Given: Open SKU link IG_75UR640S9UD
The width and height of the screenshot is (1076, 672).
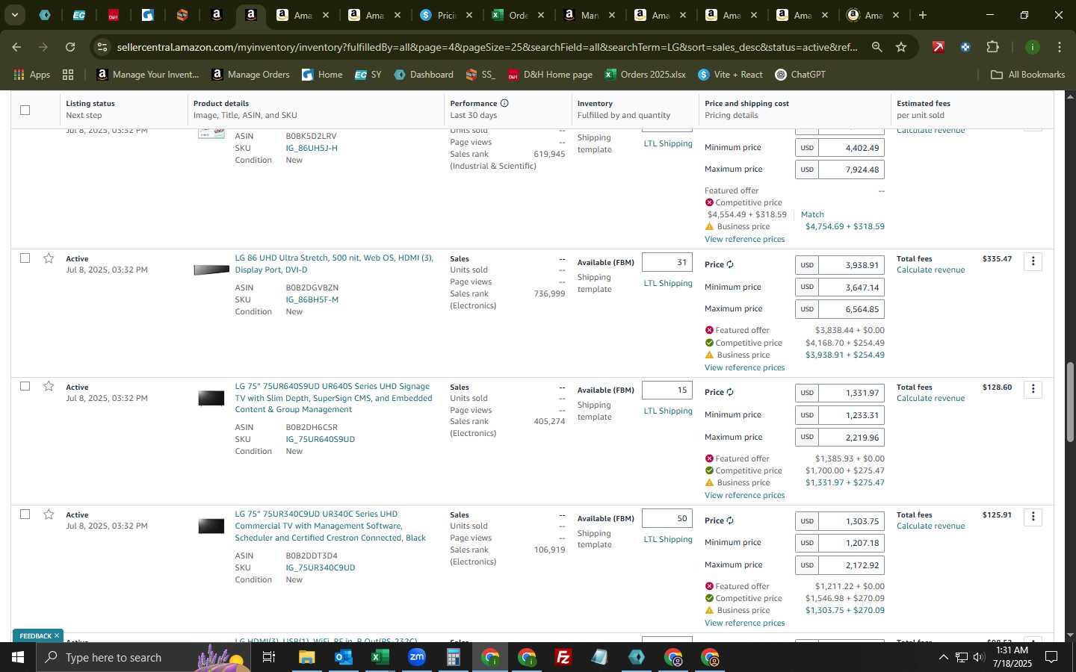Looking at the screenshot, I should point(320,439).
